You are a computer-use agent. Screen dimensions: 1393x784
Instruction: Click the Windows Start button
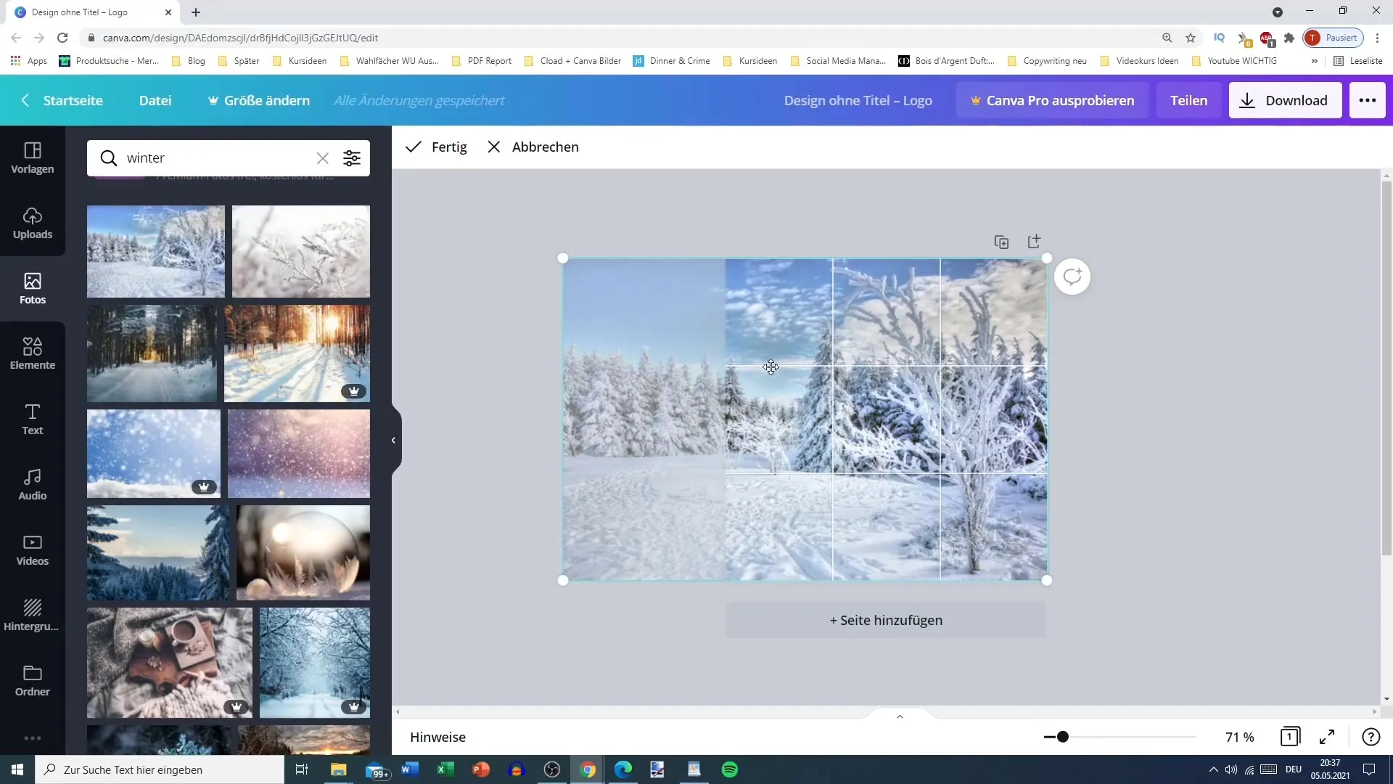coord(17,769)
